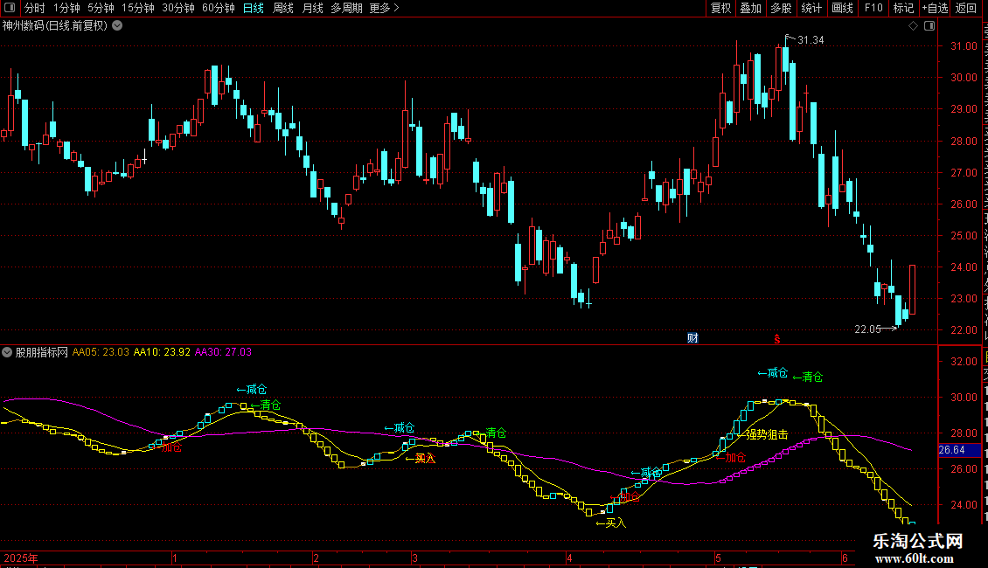Click the 22.05 low price label
988x568 pixels.
pos(867,329)
